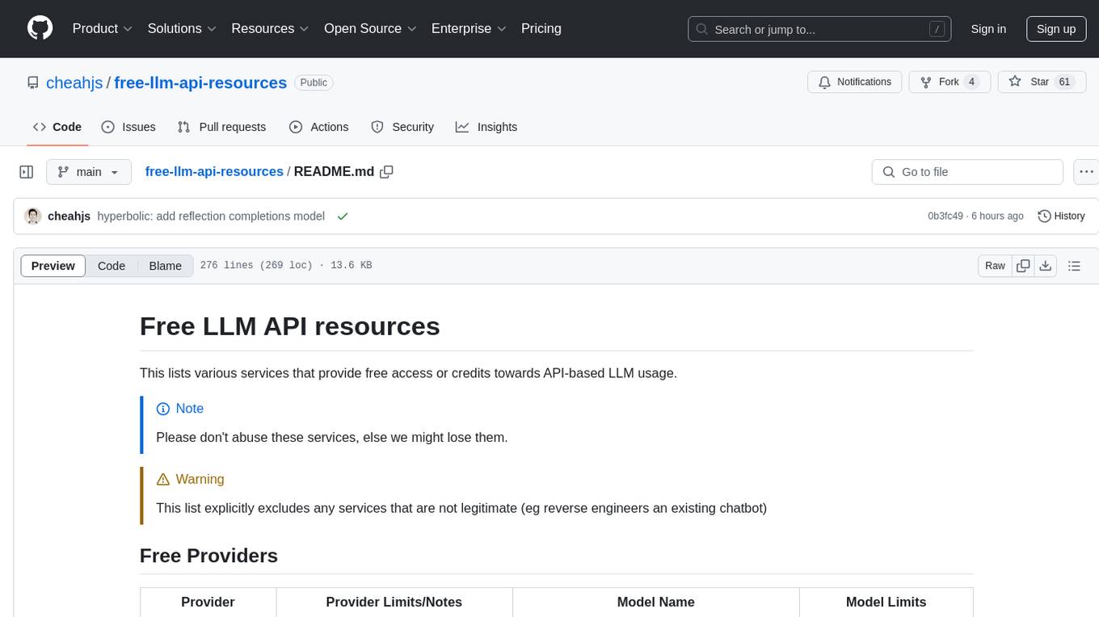The width and height of the screenshot is (1099, 617).
Task: Download the raw file
Action: pyautogui.click(x=1046, y=266)
